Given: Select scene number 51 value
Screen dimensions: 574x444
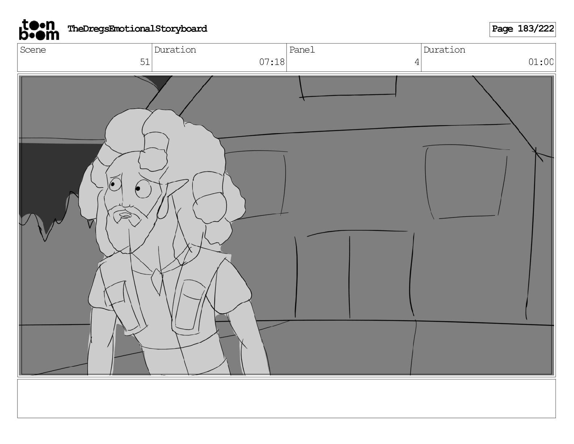Looking at the screenshot, I should pyautogui.click(x=145, y=62).
